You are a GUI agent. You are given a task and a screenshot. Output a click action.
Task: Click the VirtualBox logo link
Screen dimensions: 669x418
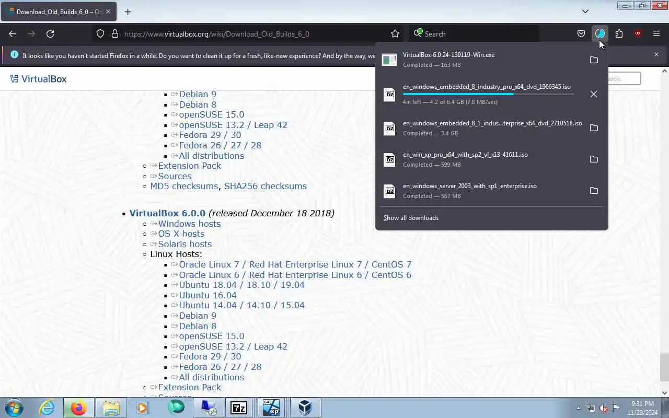coord(38,79)
